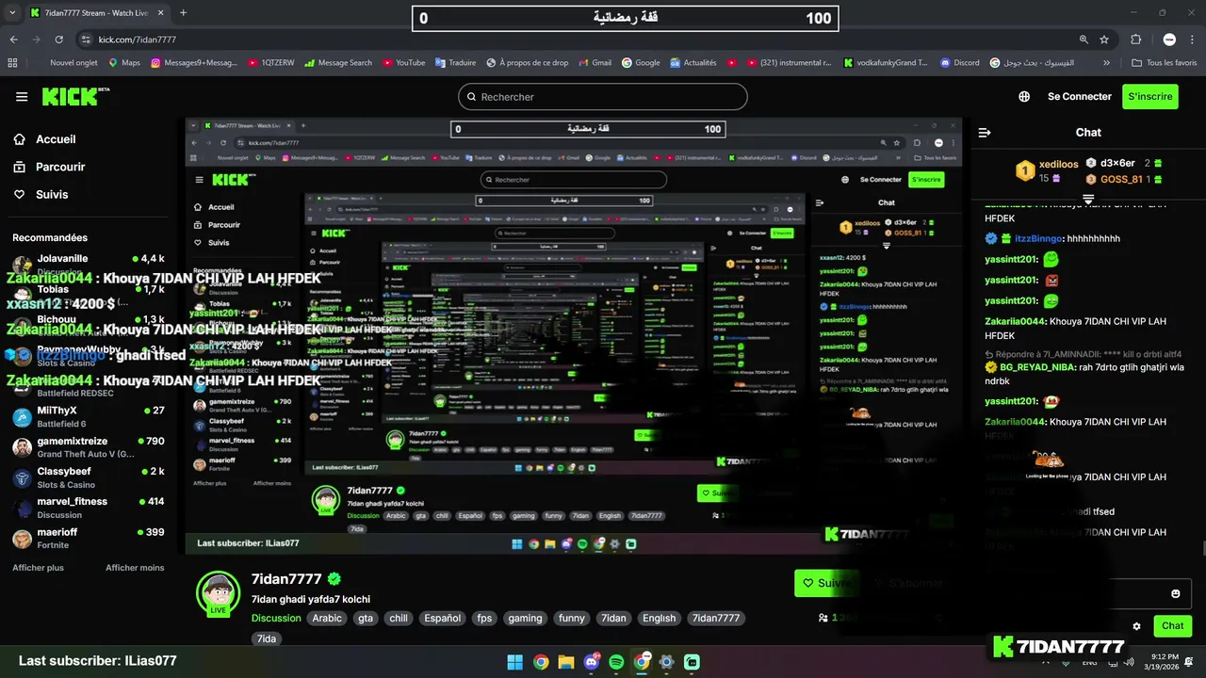
Task: Open Discord from the taskbar
Action: (592, 662)
